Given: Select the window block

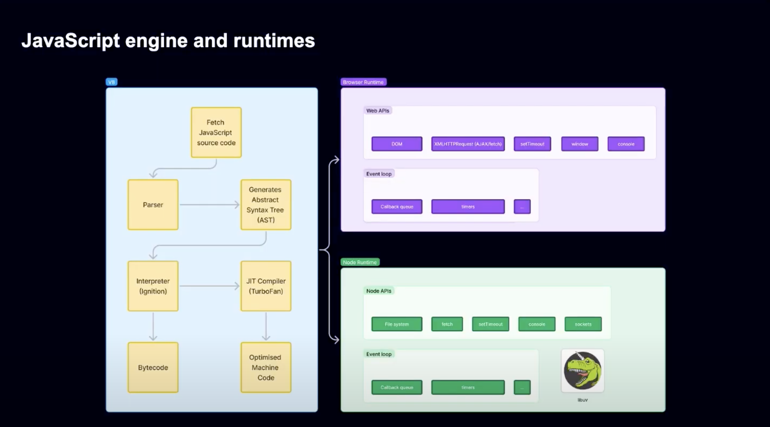Looking at the screenshot, I should click(x=580, y=144).
